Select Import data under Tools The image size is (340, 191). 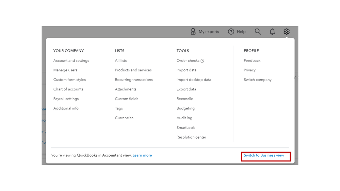(187, 70)
